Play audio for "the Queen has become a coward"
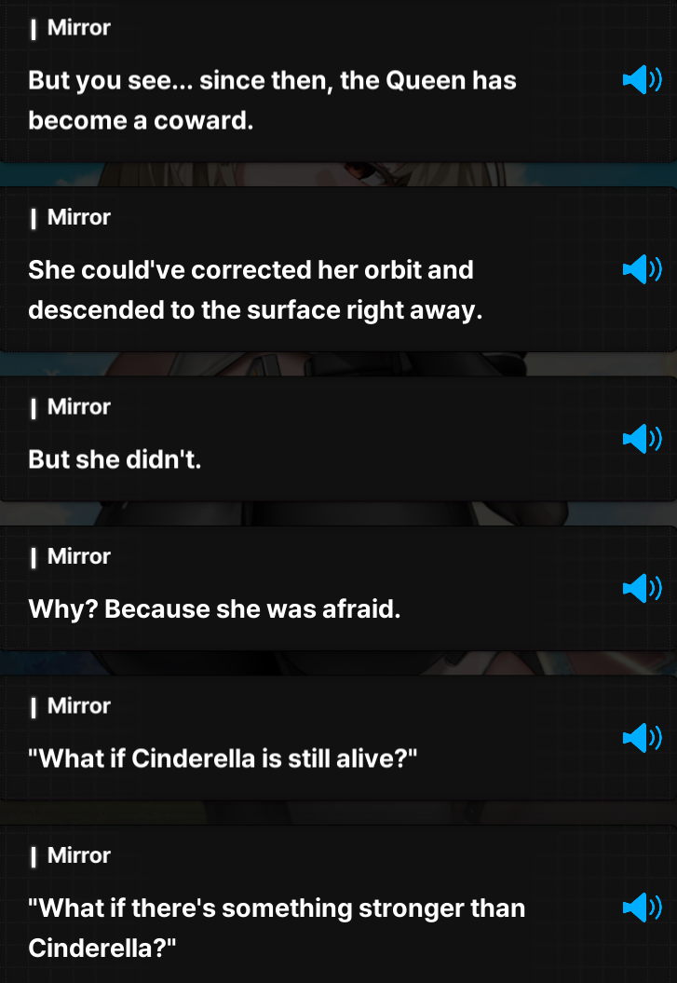The image size is (677, 983). pyautogui.click(x=642, y=80)
